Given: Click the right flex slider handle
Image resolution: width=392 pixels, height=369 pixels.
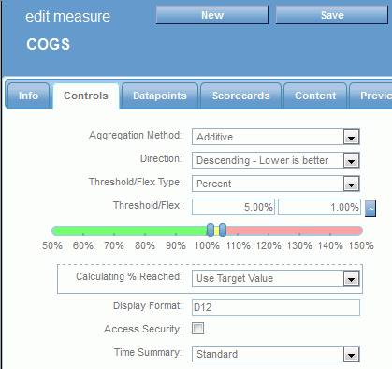Looking at the screenshot, I should click(223, 229).
